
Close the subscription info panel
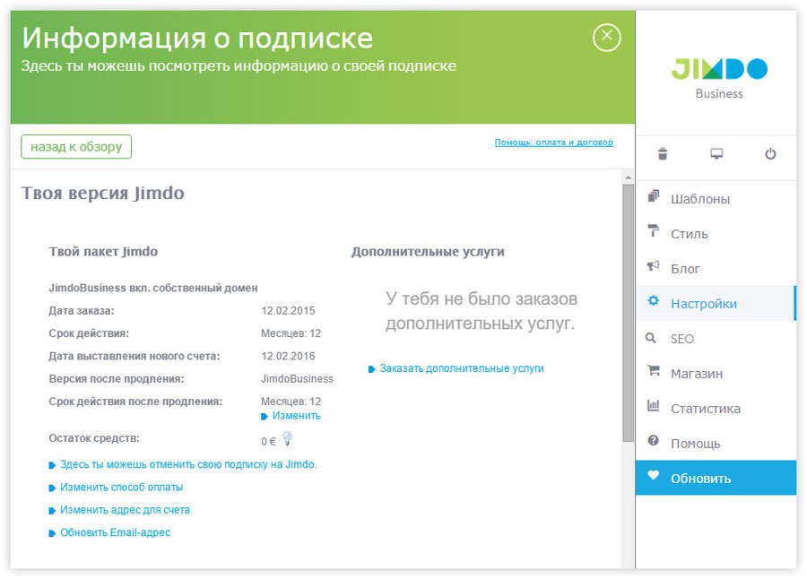(x=607, y=37)
